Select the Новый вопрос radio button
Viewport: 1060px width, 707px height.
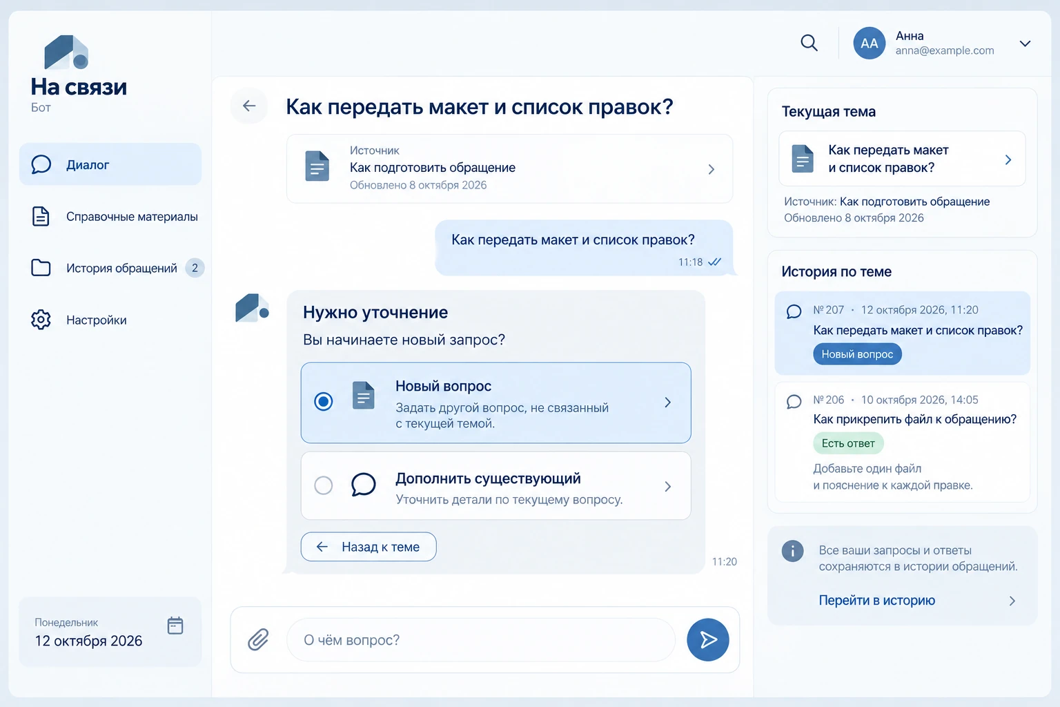coord(323,401)
